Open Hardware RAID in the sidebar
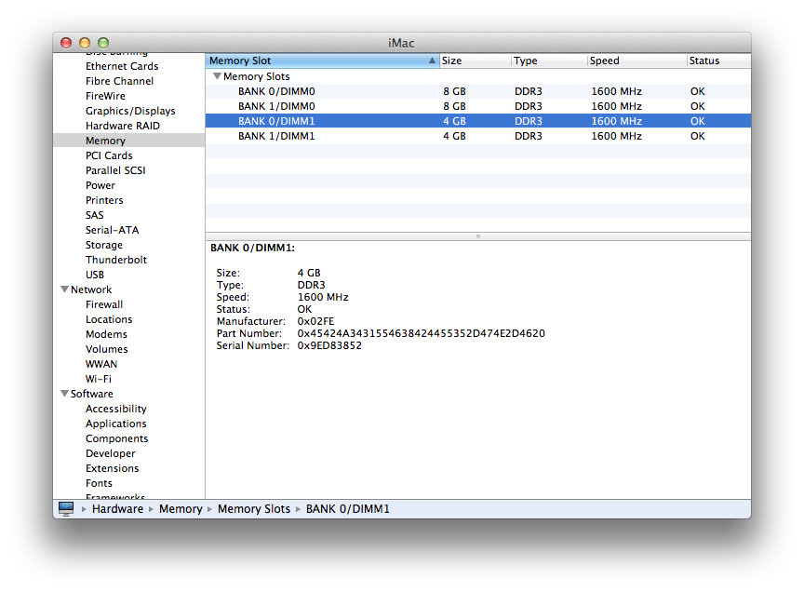 tap(123, 126)
